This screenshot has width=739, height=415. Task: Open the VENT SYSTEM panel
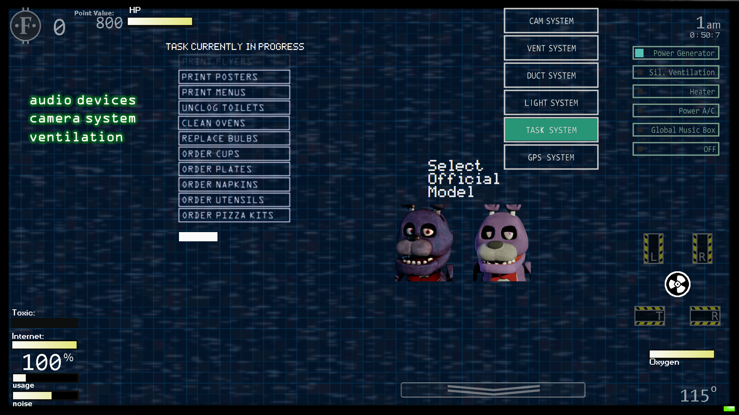coord(551,48)
